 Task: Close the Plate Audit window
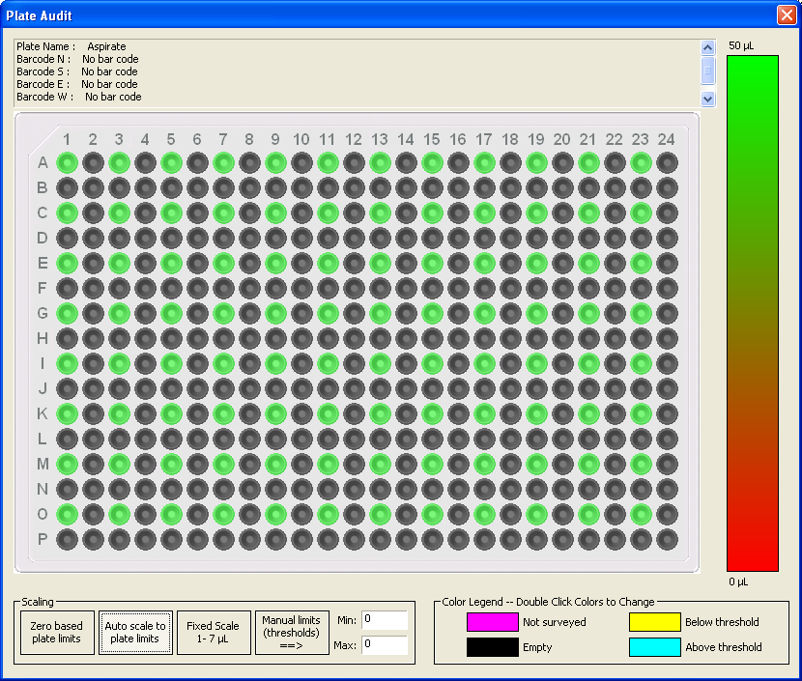[786, 15]
